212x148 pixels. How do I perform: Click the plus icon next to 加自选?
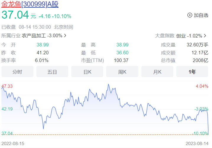pyautogui.click(x=190, y=15)
